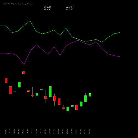
Task: Click the 14 Nov date label
Action: point(27,131)
